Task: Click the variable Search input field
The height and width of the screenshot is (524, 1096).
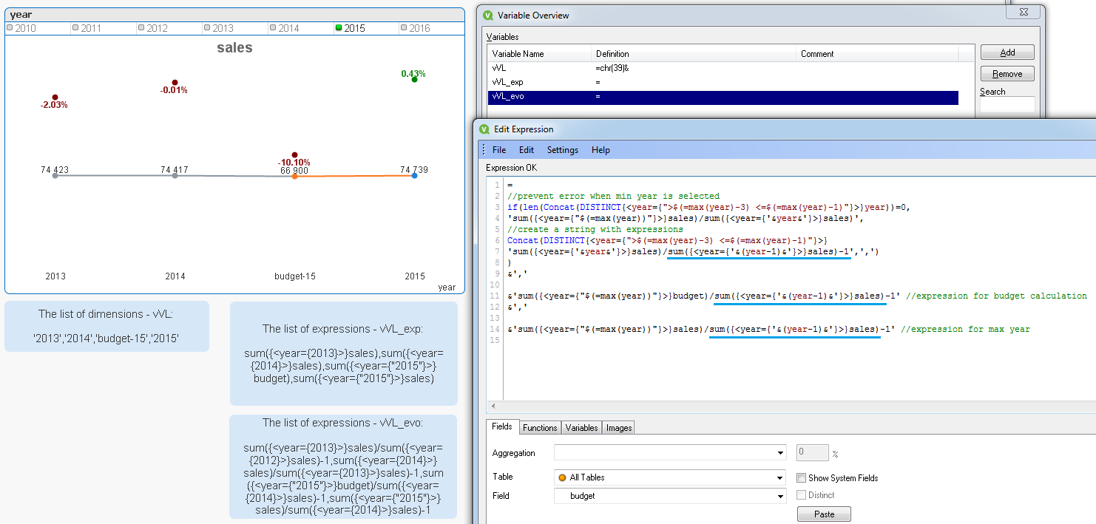Action: click(x=1007, y=105)
